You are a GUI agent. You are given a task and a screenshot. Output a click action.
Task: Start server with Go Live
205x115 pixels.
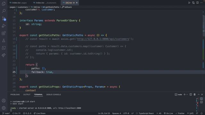tap(168, 113)
